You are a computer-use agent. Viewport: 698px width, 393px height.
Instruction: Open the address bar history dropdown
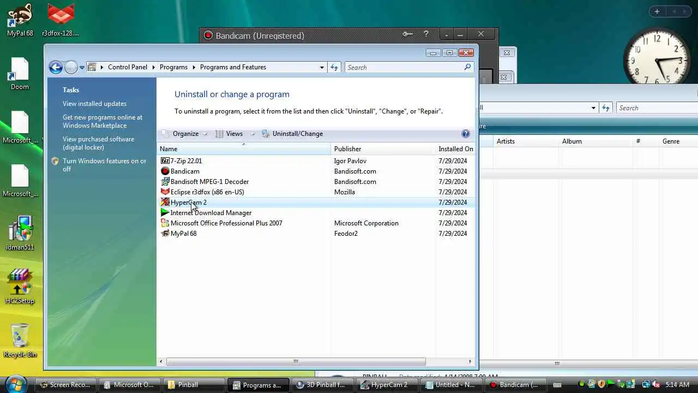click(x=322, y=67)
